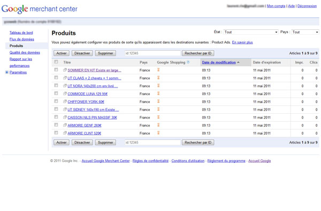
Task: Click bottom Rechercher par ID button
Action: pos(198,143)
